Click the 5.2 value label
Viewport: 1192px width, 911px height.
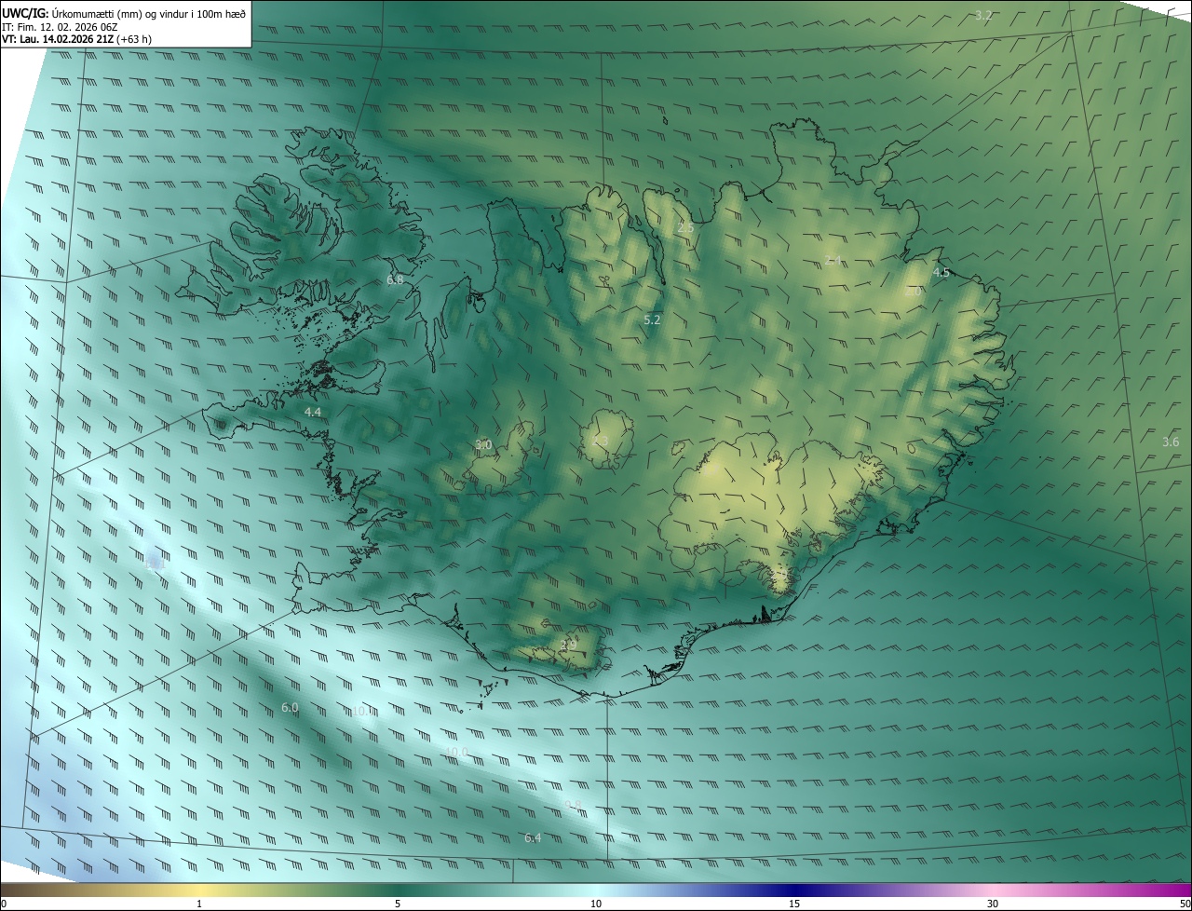click(x=652, y=320)
